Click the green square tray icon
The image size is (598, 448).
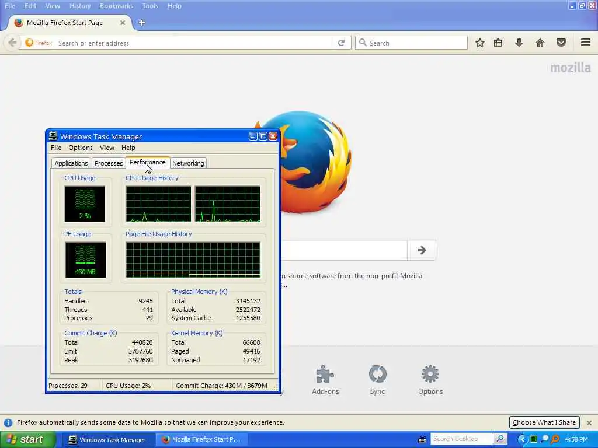[x=534, y=439]
